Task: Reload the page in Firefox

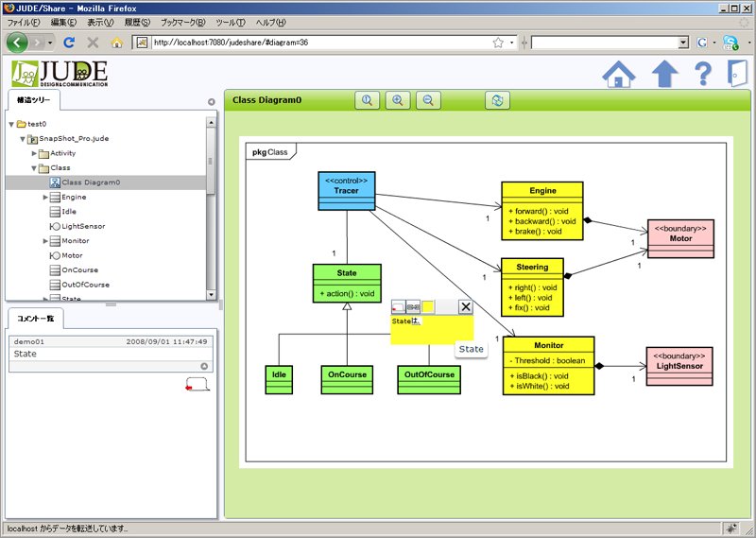Action: click(x=69, y=43)
